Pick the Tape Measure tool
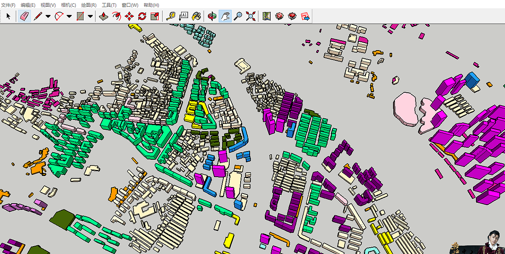Image resolution: width=505 pixels, height=254 pixels. [x=170, y=16]
